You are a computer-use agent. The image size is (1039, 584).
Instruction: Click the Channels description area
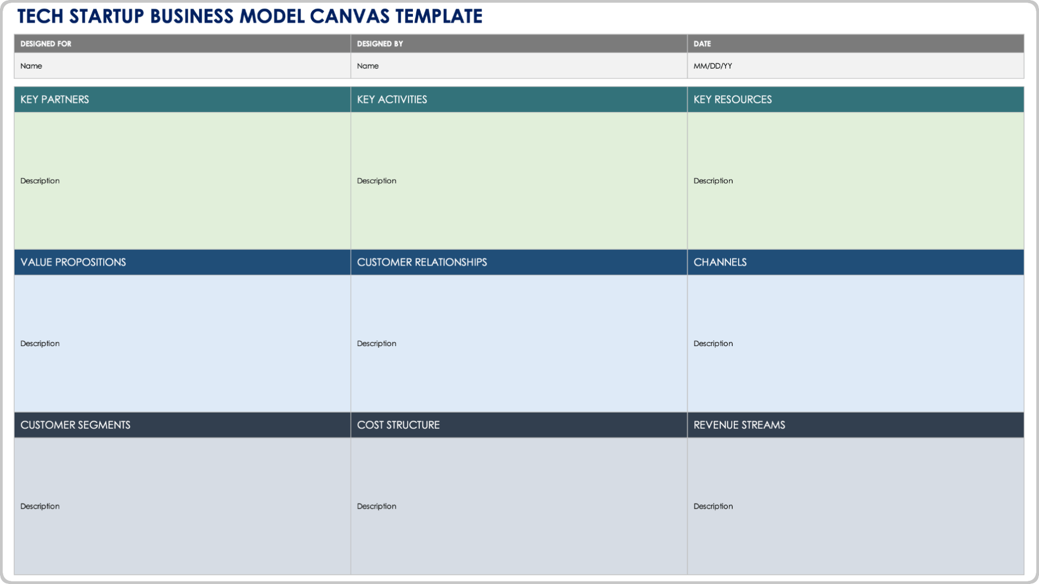coord(855,343)
